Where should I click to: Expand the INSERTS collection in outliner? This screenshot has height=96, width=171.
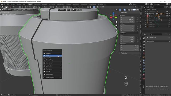pyautogui.click(x=145, y=14)
